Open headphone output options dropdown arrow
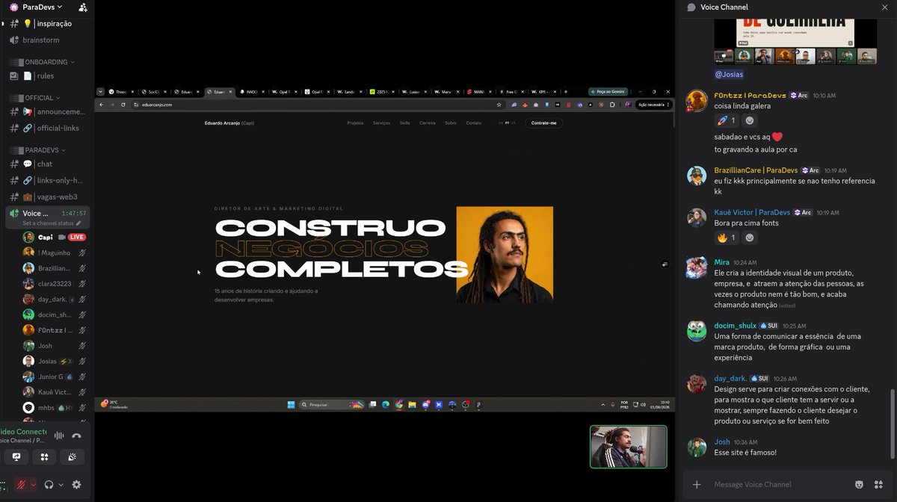Image resolution: width=897 pixels, height=502 pixels. click(x=61, y=485)
